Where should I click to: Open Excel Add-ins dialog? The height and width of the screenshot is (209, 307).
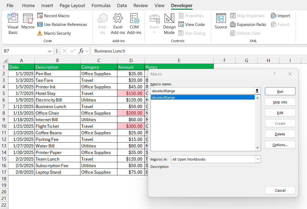click(x=118, y=24)
